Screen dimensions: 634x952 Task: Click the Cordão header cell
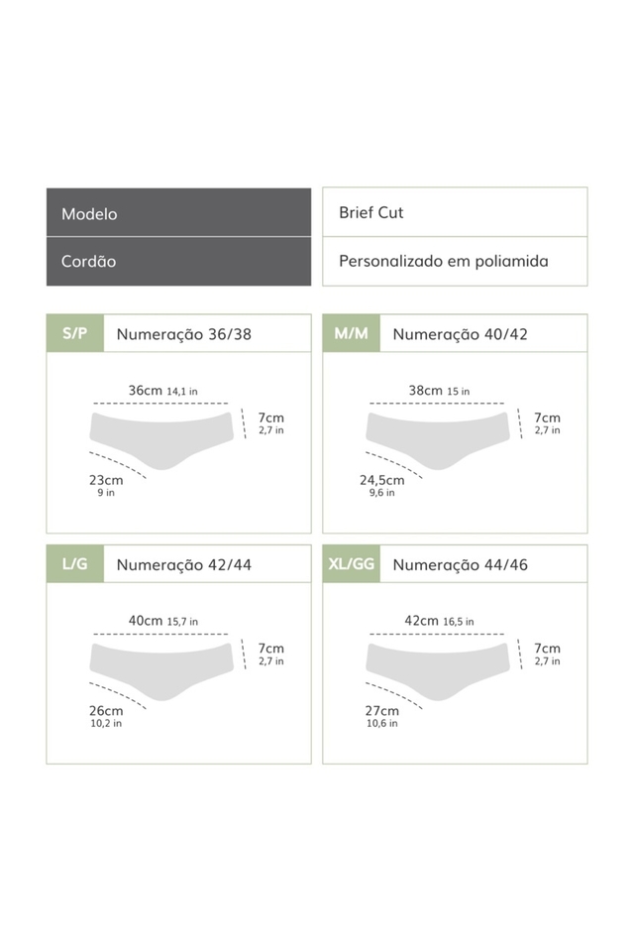(179, 262)
